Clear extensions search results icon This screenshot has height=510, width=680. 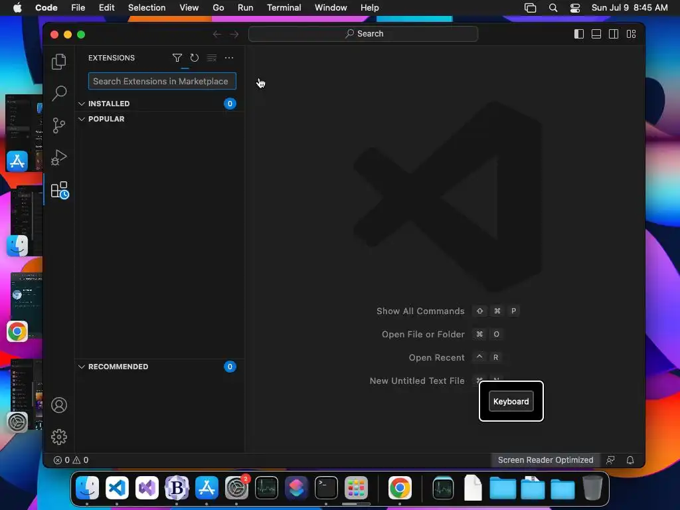(212, 58)
